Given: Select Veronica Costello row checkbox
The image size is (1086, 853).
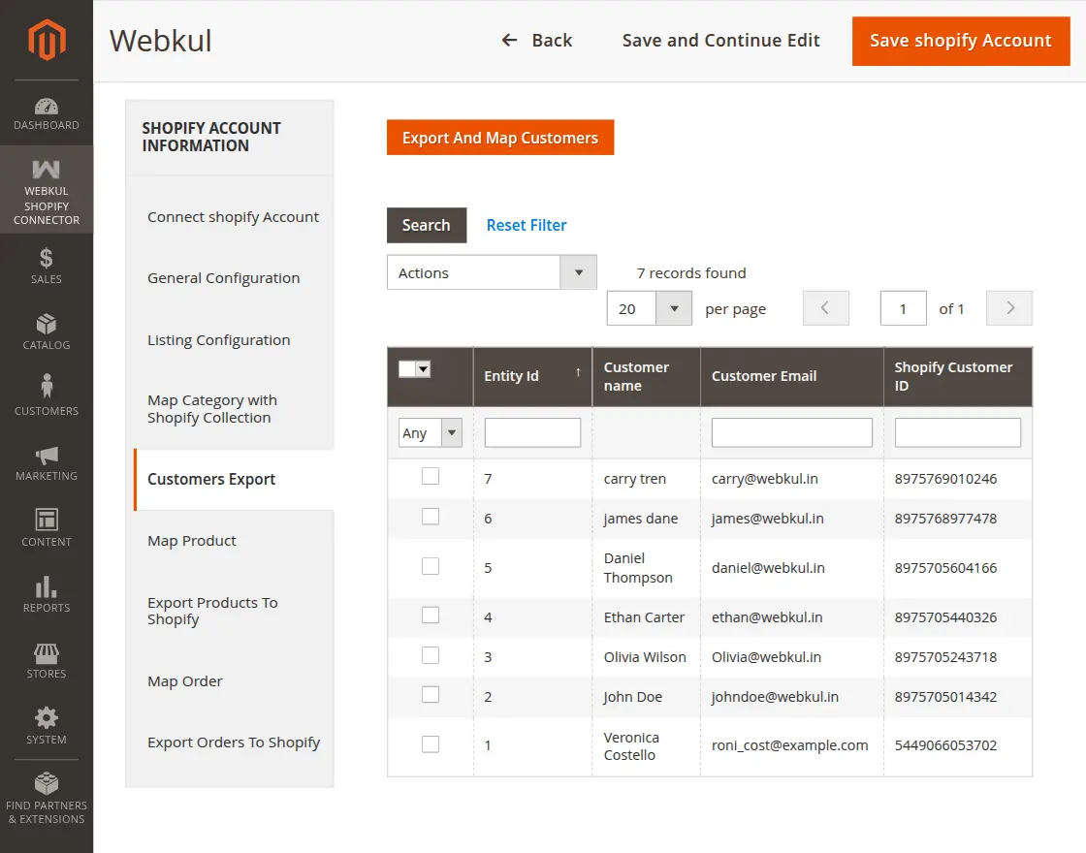Looking at the screenshot, I should (x=431, y=744).
